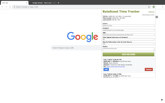Click the Subject: Checking new design proposals text
165x103 pixels.
click(x=118, y=65)
